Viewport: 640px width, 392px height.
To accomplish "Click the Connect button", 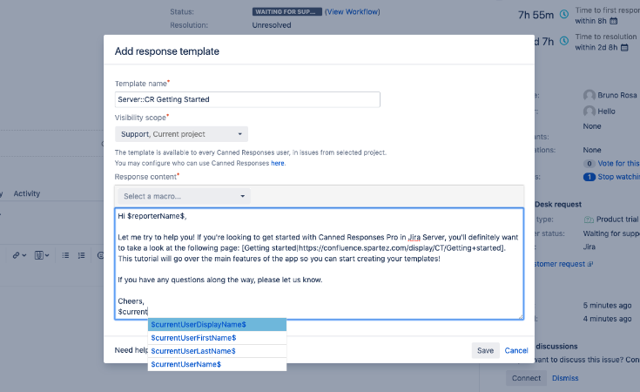I will 526,378.
